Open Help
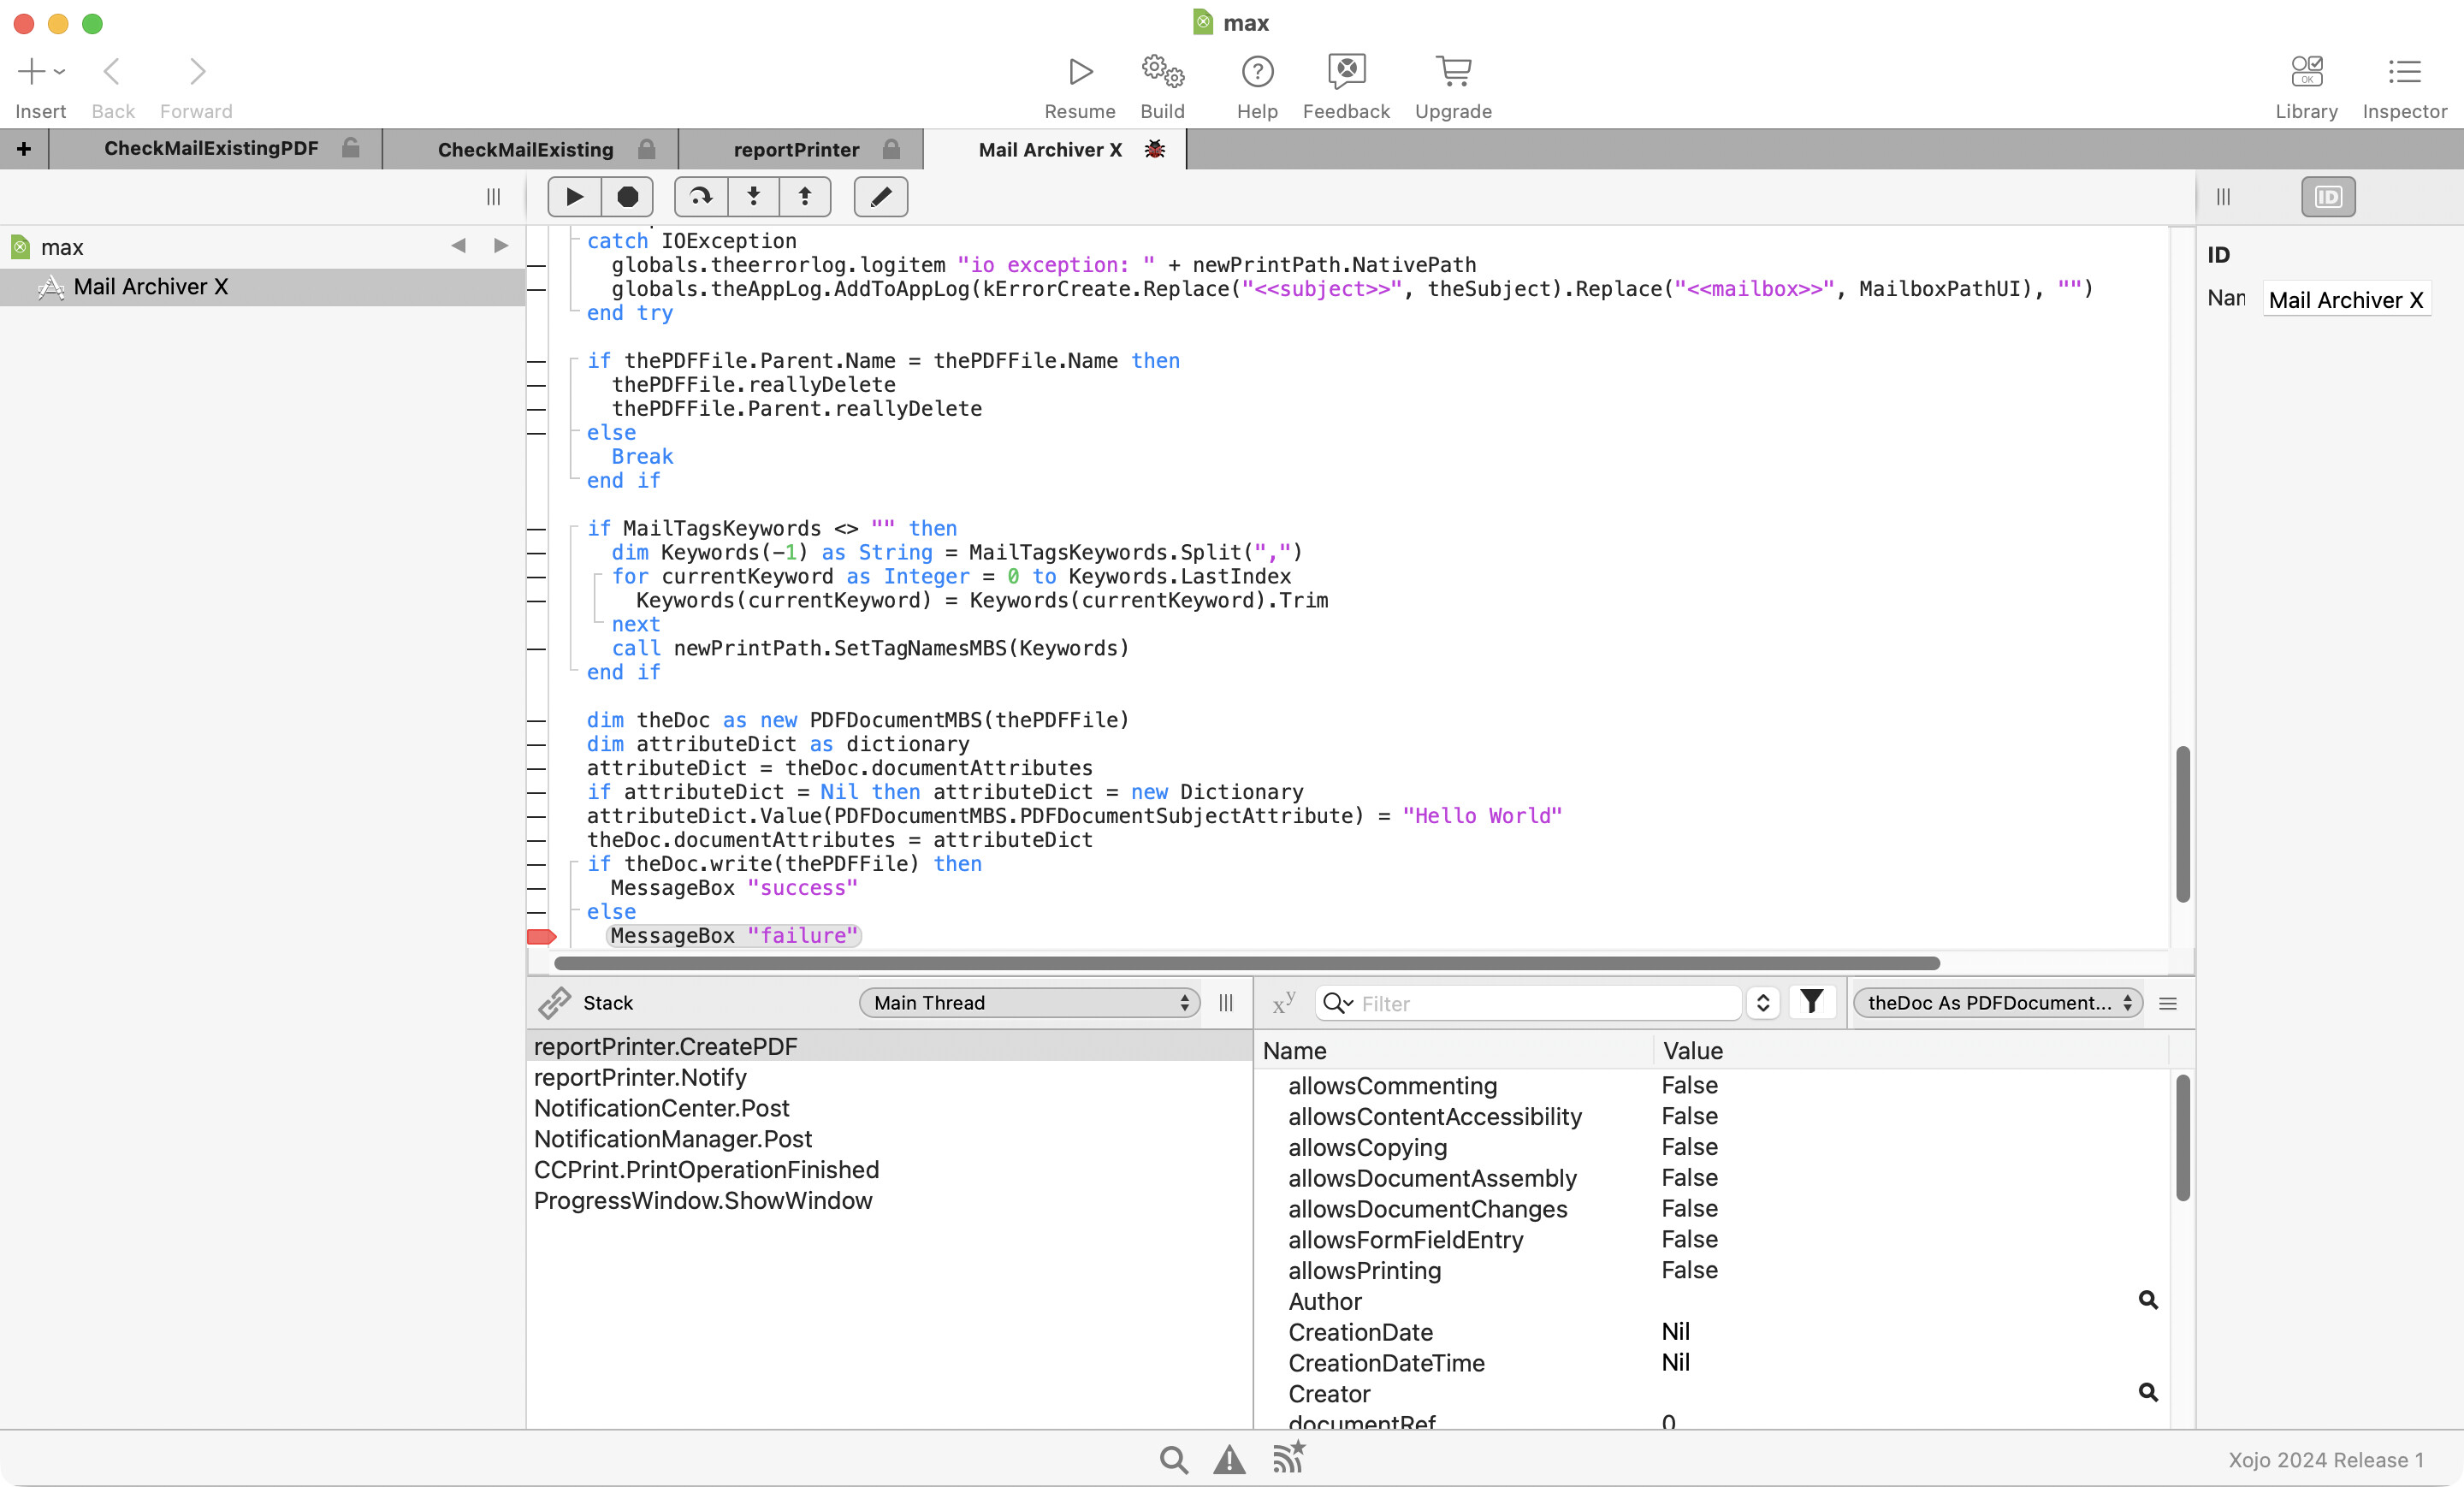The width and height of the screenshot is (2464, 1487). point(1257,71)
